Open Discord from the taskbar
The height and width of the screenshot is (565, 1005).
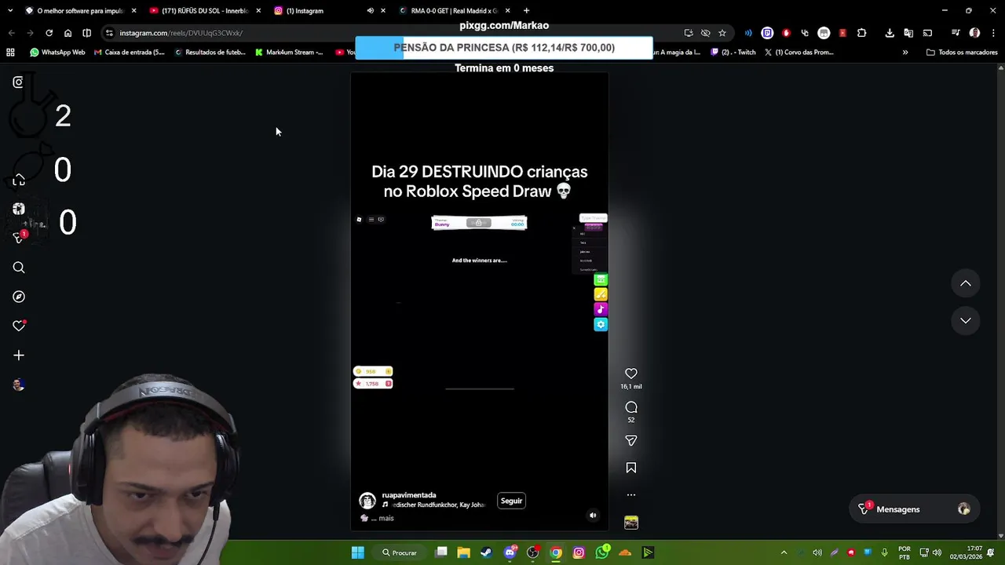coord(510,552)
